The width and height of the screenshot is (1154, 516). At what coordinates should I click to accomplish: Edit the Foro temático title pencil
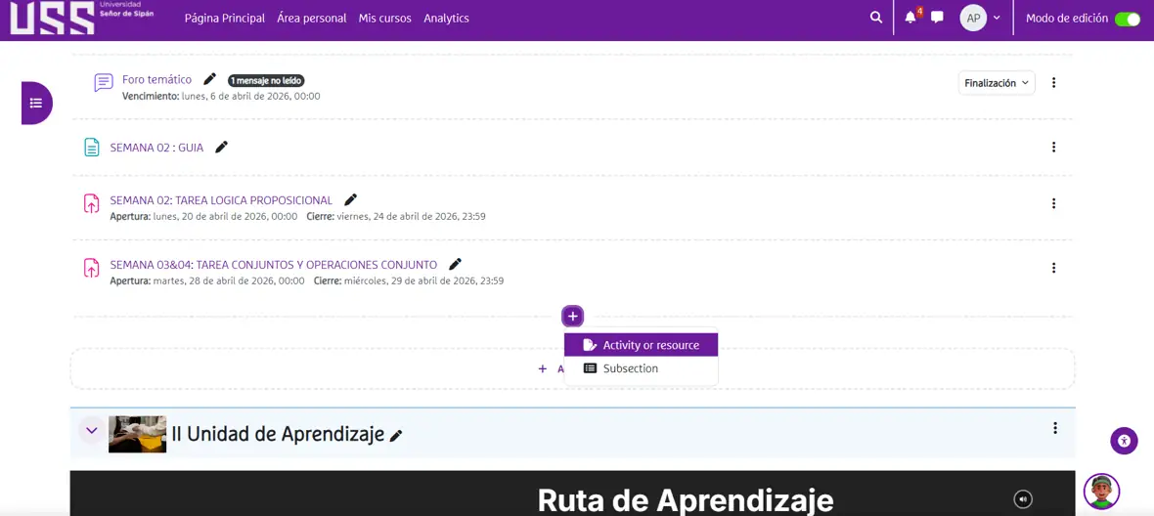tap(209, 79)
